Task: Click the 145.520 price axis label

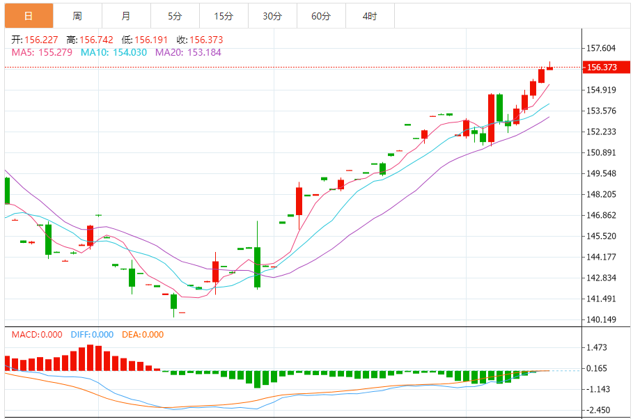Action: [601, 236]
